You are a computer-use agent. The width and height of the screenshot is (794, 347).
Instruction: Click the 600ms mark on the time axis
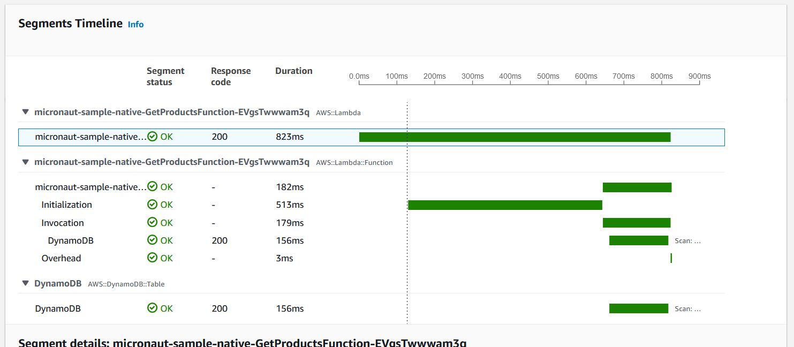click(586, 76)
